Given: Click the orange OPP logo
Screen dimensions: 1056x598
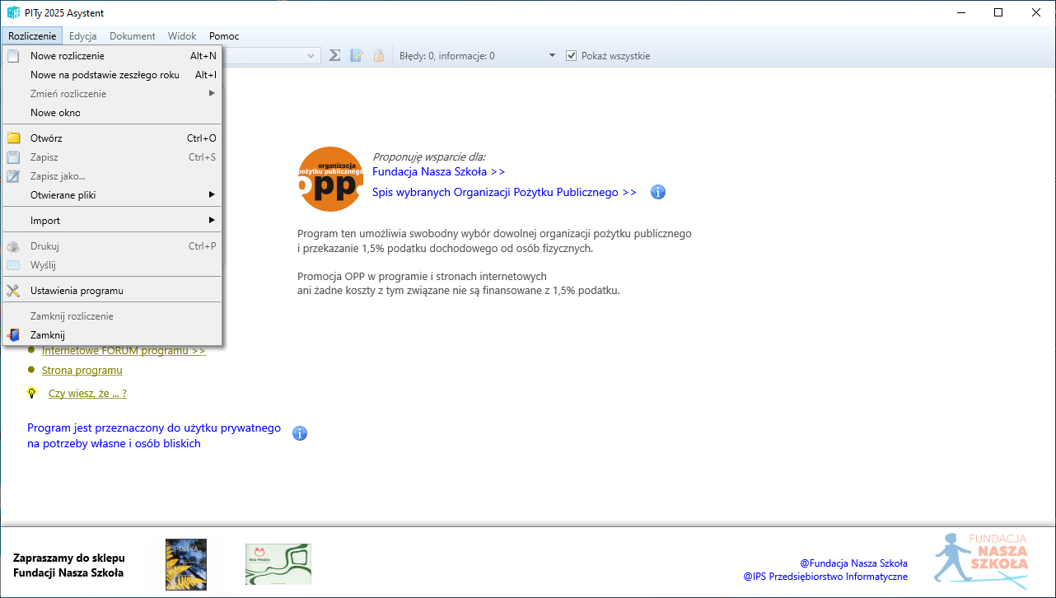Looking at the screenshot, I should point(330,180).
